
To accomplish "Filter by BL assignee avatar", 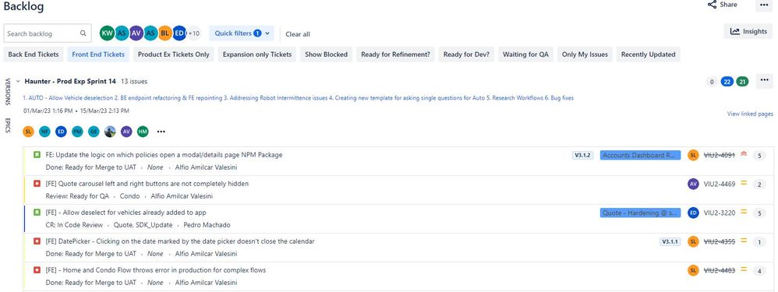I will [165, 33].
